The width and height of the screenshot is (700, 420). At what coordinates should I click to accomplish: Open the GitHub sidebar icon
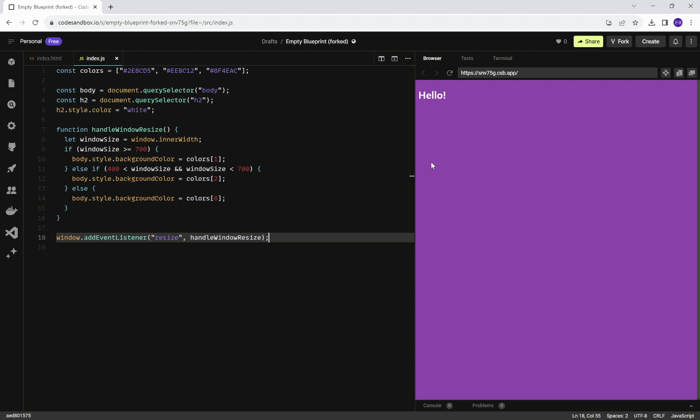coord(11,147)
